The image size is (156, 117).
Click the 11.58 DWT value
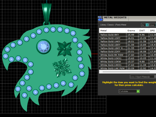(143, 41)
